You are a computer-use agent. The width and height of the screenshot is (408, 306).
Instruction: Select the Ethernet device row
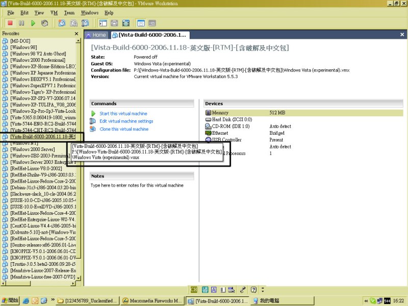pos(304,133)
